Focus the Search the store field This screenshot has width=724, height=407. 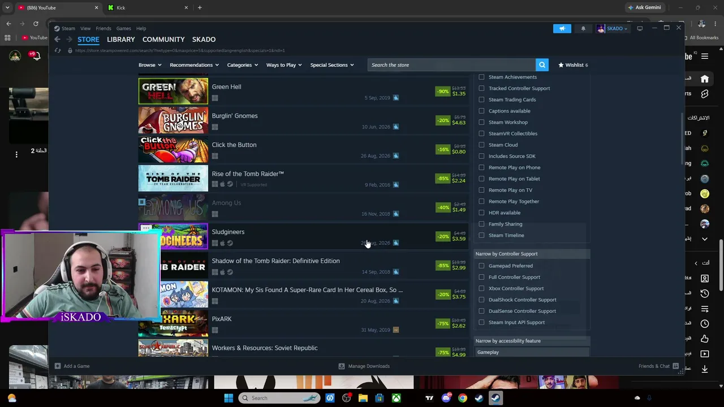(451, 65)
